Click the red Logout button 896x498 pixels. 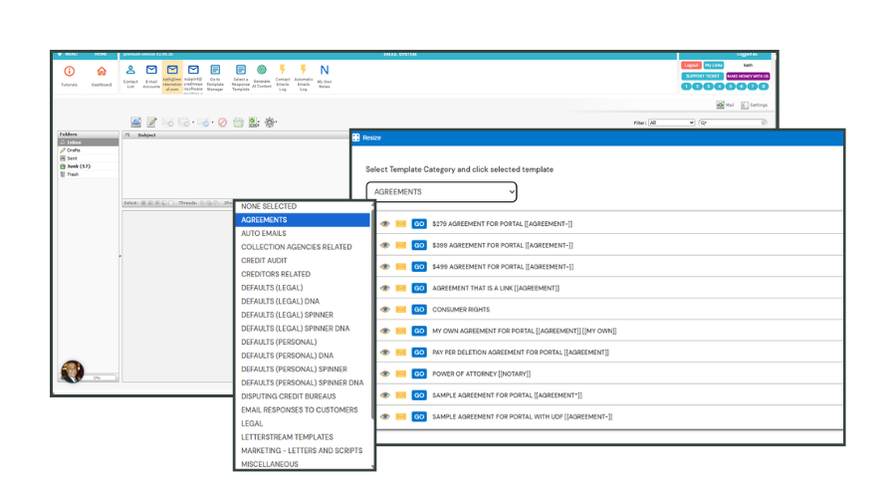[691, 65]
